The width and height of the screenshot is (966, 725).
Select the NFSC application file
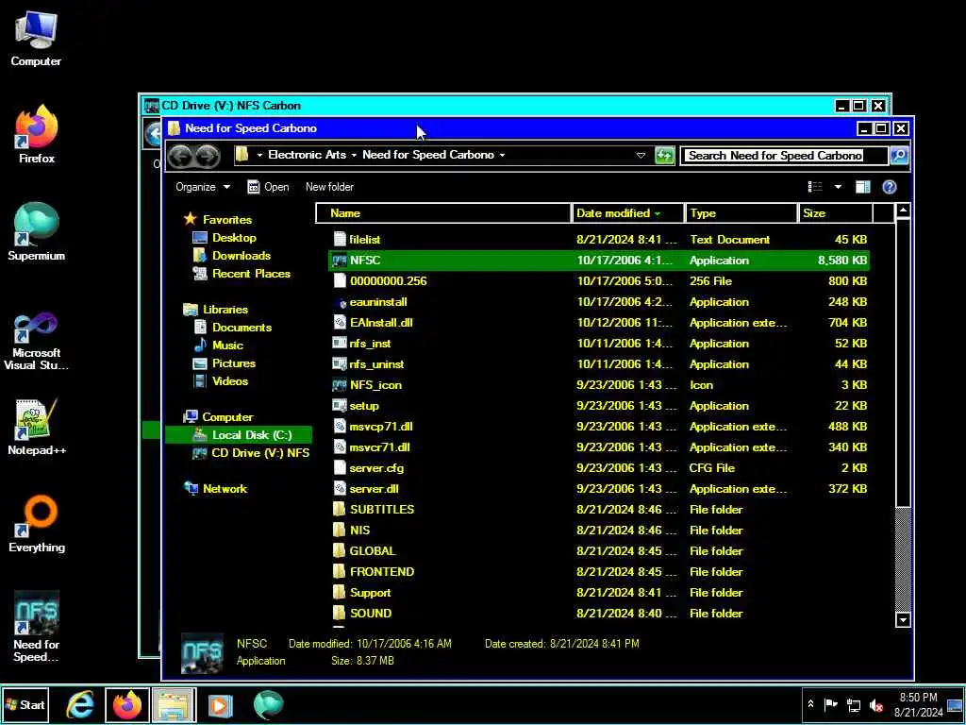pyautogui.click(x=599, y=261)
